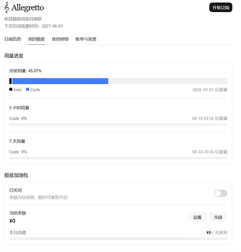241x252 pixels.
Task: Open the 订阅信息 tab
Action: 13,39
